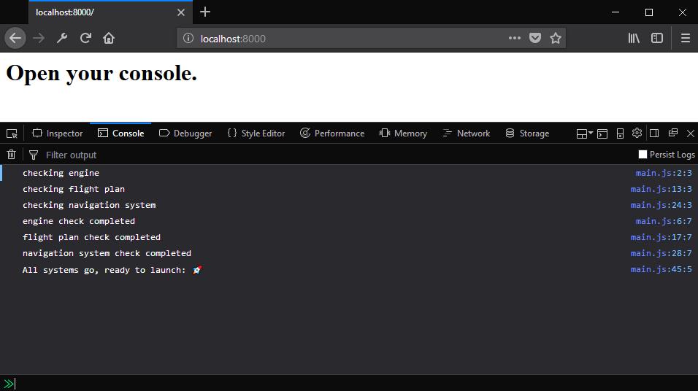Select 'navigation system check completed' message
698x391 pixels.
tap(107, 253)
